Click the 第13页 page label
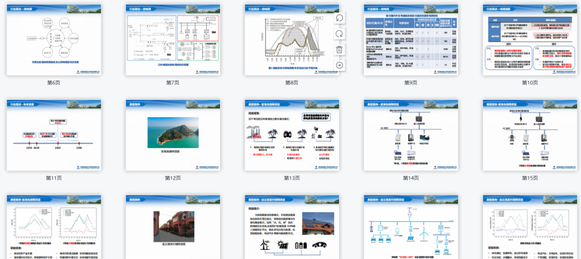 (x=292, y=178)
